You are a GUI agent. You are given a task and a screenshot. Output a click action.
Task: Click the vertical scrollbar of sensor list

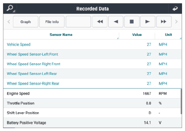[181, 102]
